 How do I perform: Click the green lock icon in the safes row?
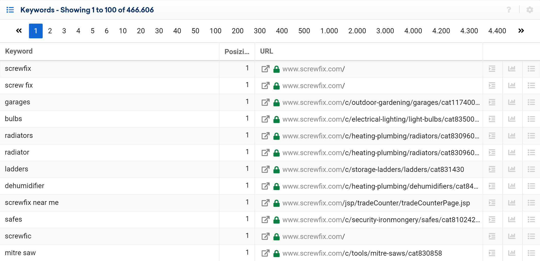point(276,220)
